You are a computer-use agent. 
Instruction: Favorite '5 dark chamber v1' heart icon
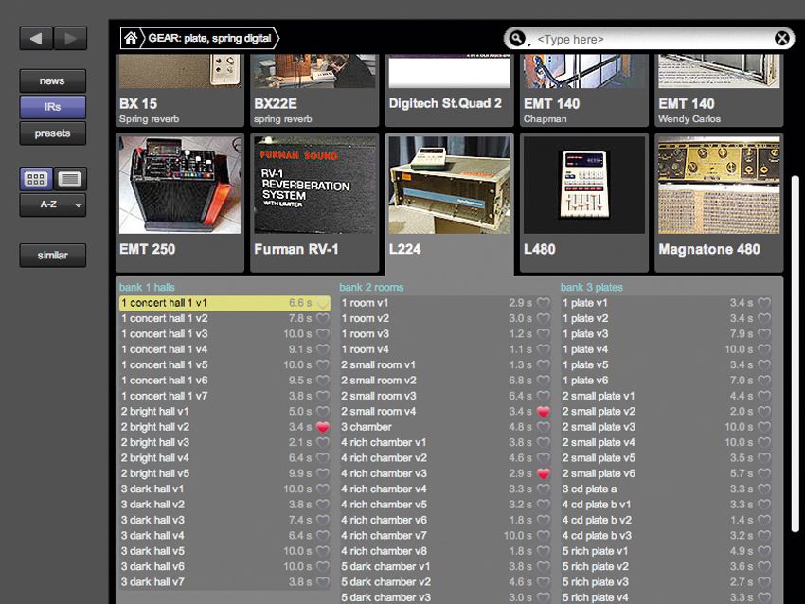(x=544, y=566)
